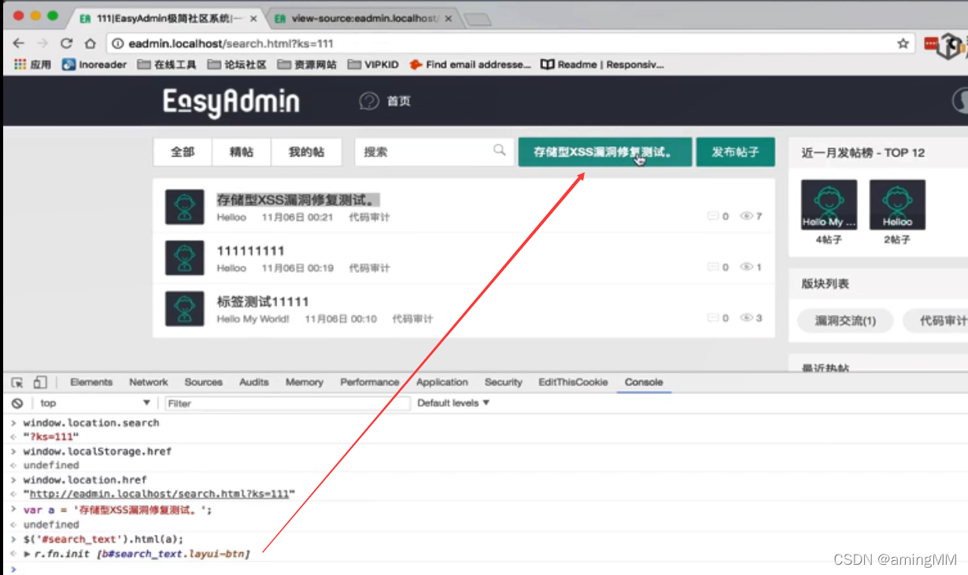
Task: Switch to the Performance tab in DevTools
Action: (x=370, y=382)
